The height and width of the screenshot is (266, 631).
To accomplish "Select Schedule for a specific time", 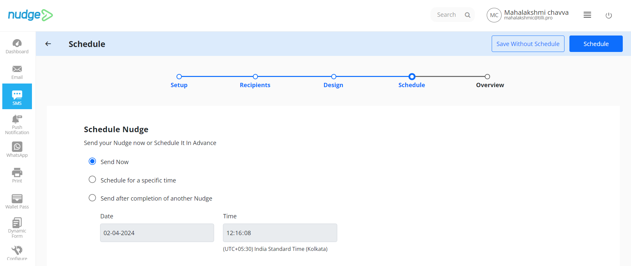I will (92, 179).
